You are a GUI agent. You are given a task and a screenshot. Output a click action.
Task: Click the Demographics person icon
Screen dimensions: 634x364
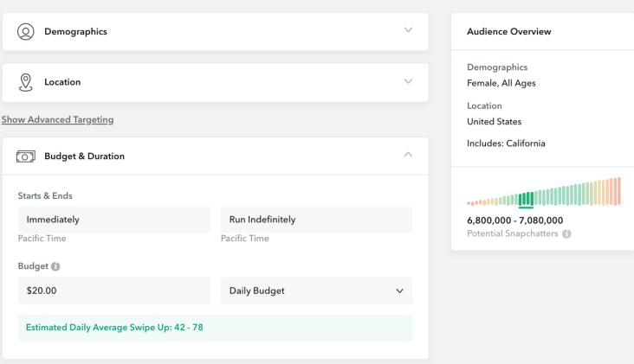(25, 31)
